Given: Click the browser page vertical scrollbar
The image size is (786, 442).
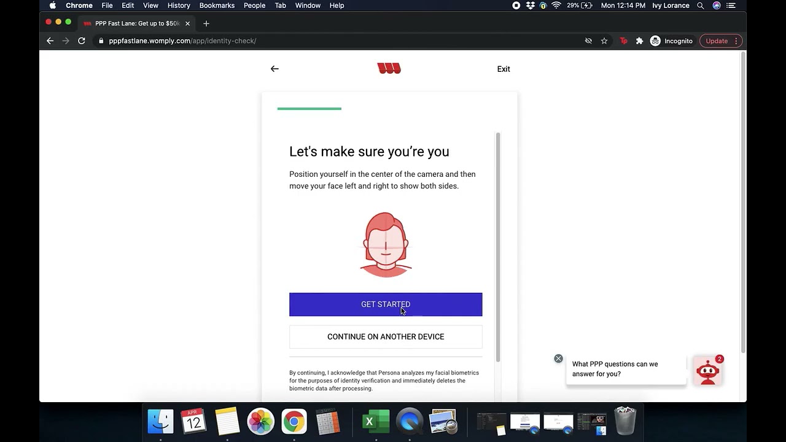Looking at the screenshot, I should [x=743, y=203].
